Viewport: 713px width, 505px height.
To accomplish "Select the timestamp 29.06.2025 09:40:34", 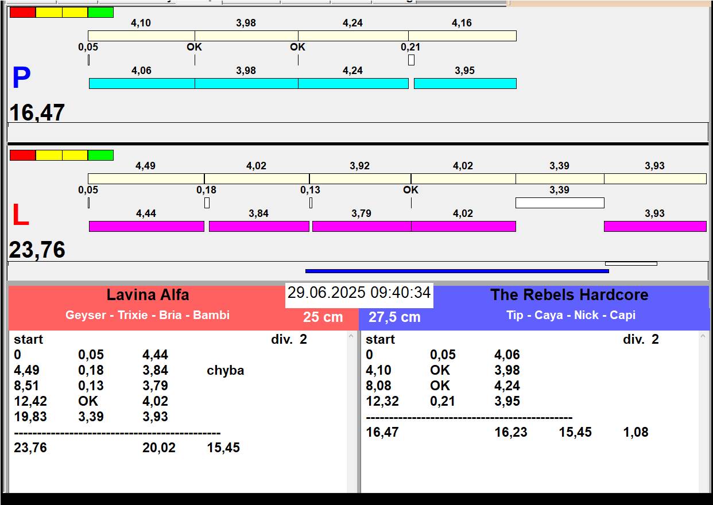I will click(x=359, y=293).
